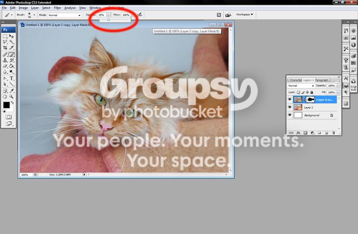Open the Image menu
358x234 pixels.
(x=23, y=8)
